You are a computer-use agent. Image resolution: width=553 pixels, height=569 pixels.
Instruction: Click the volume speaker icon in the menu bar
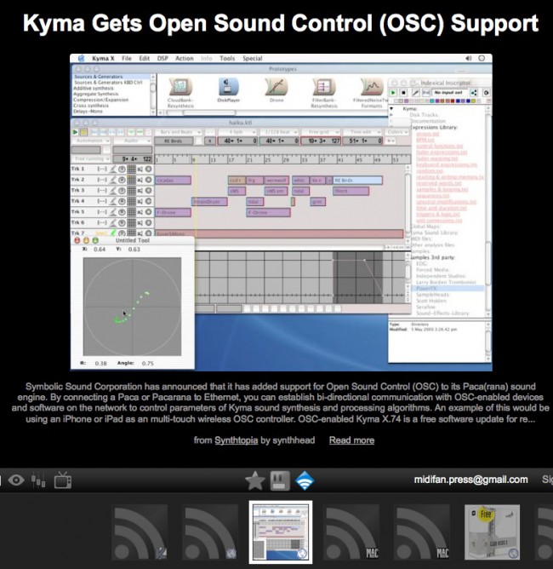coord(469,59)
